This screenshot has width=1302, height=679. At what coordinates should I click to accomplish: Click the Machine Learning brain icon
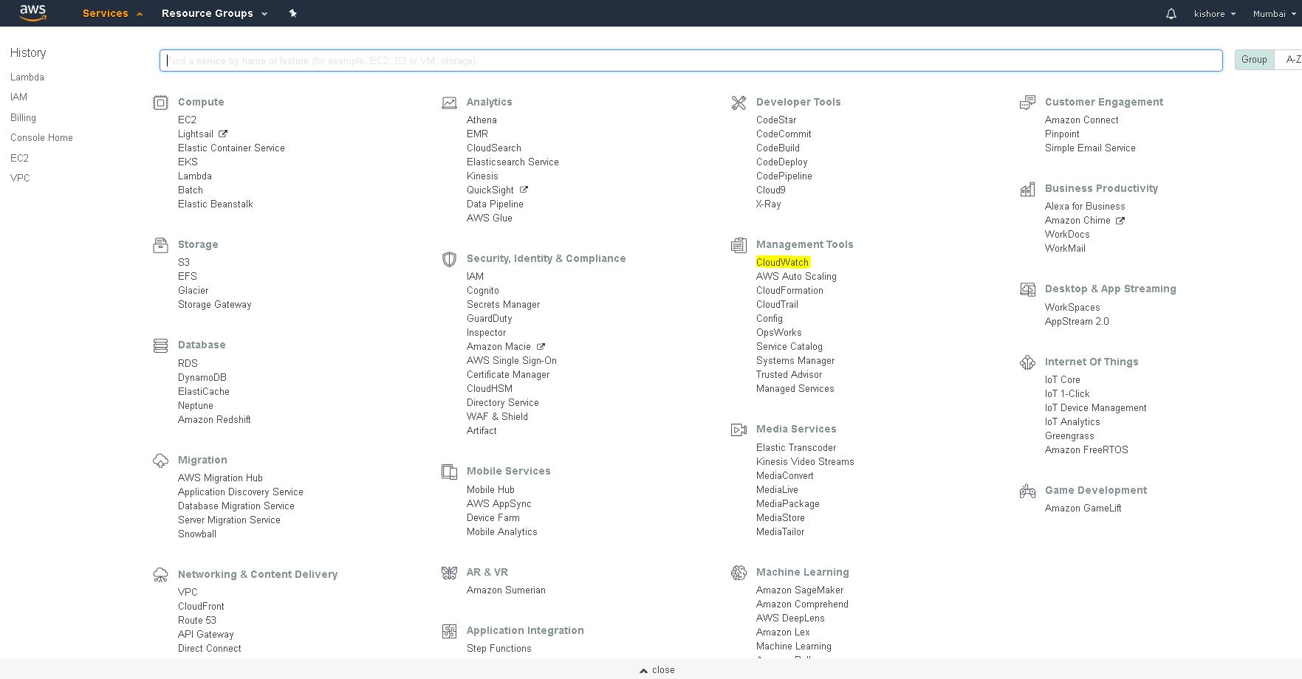pyautogui.click(x=739, y=573)
